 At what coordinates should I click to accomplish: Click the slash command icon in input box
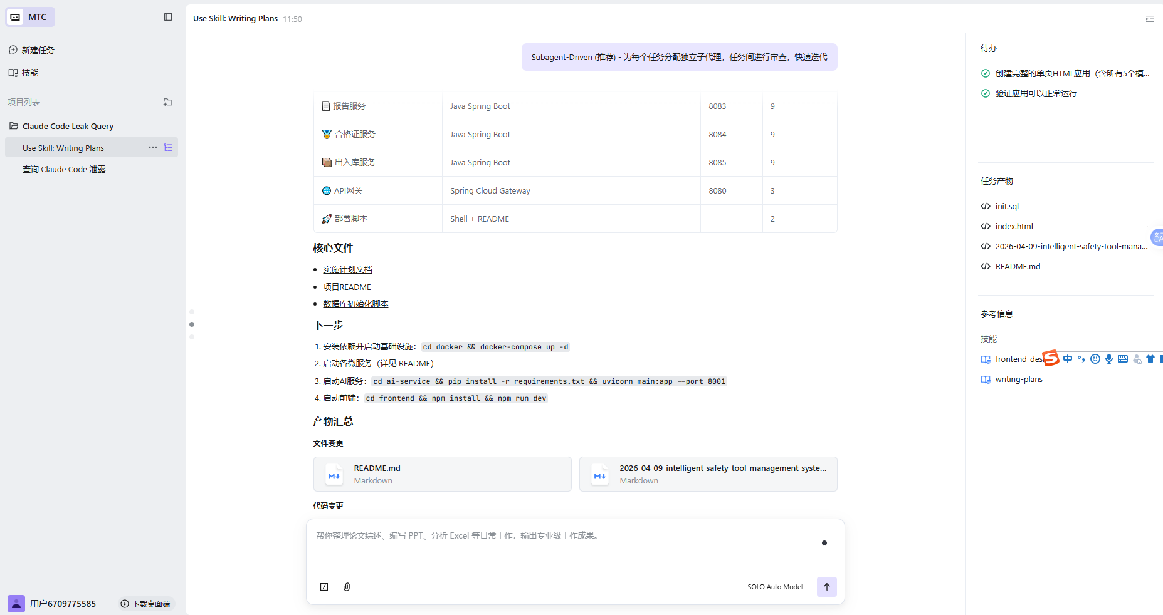(324, 587)
